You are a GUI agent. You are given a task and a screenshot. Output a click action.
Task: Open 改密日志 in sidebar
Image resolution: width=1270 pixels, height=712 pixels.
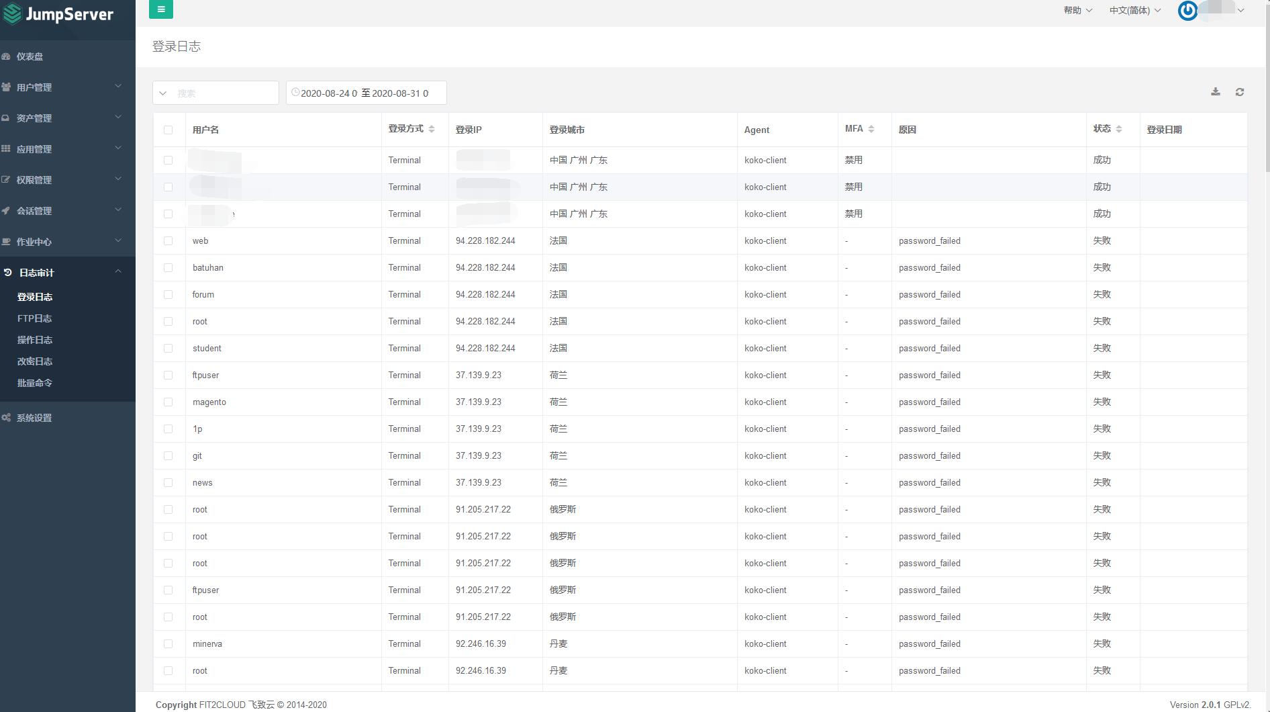coord(35,361)
